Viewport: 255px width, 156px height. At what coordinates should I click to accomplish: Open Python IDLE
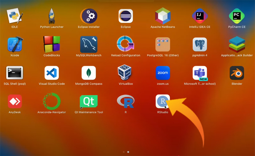pyautogui.click(x=15, y=16)
